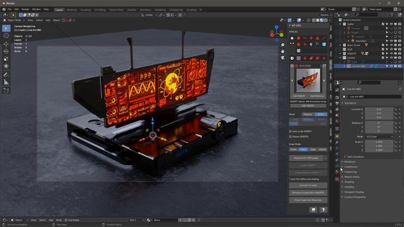Select Rendered viewport shading mode

[x=326, y=20]
